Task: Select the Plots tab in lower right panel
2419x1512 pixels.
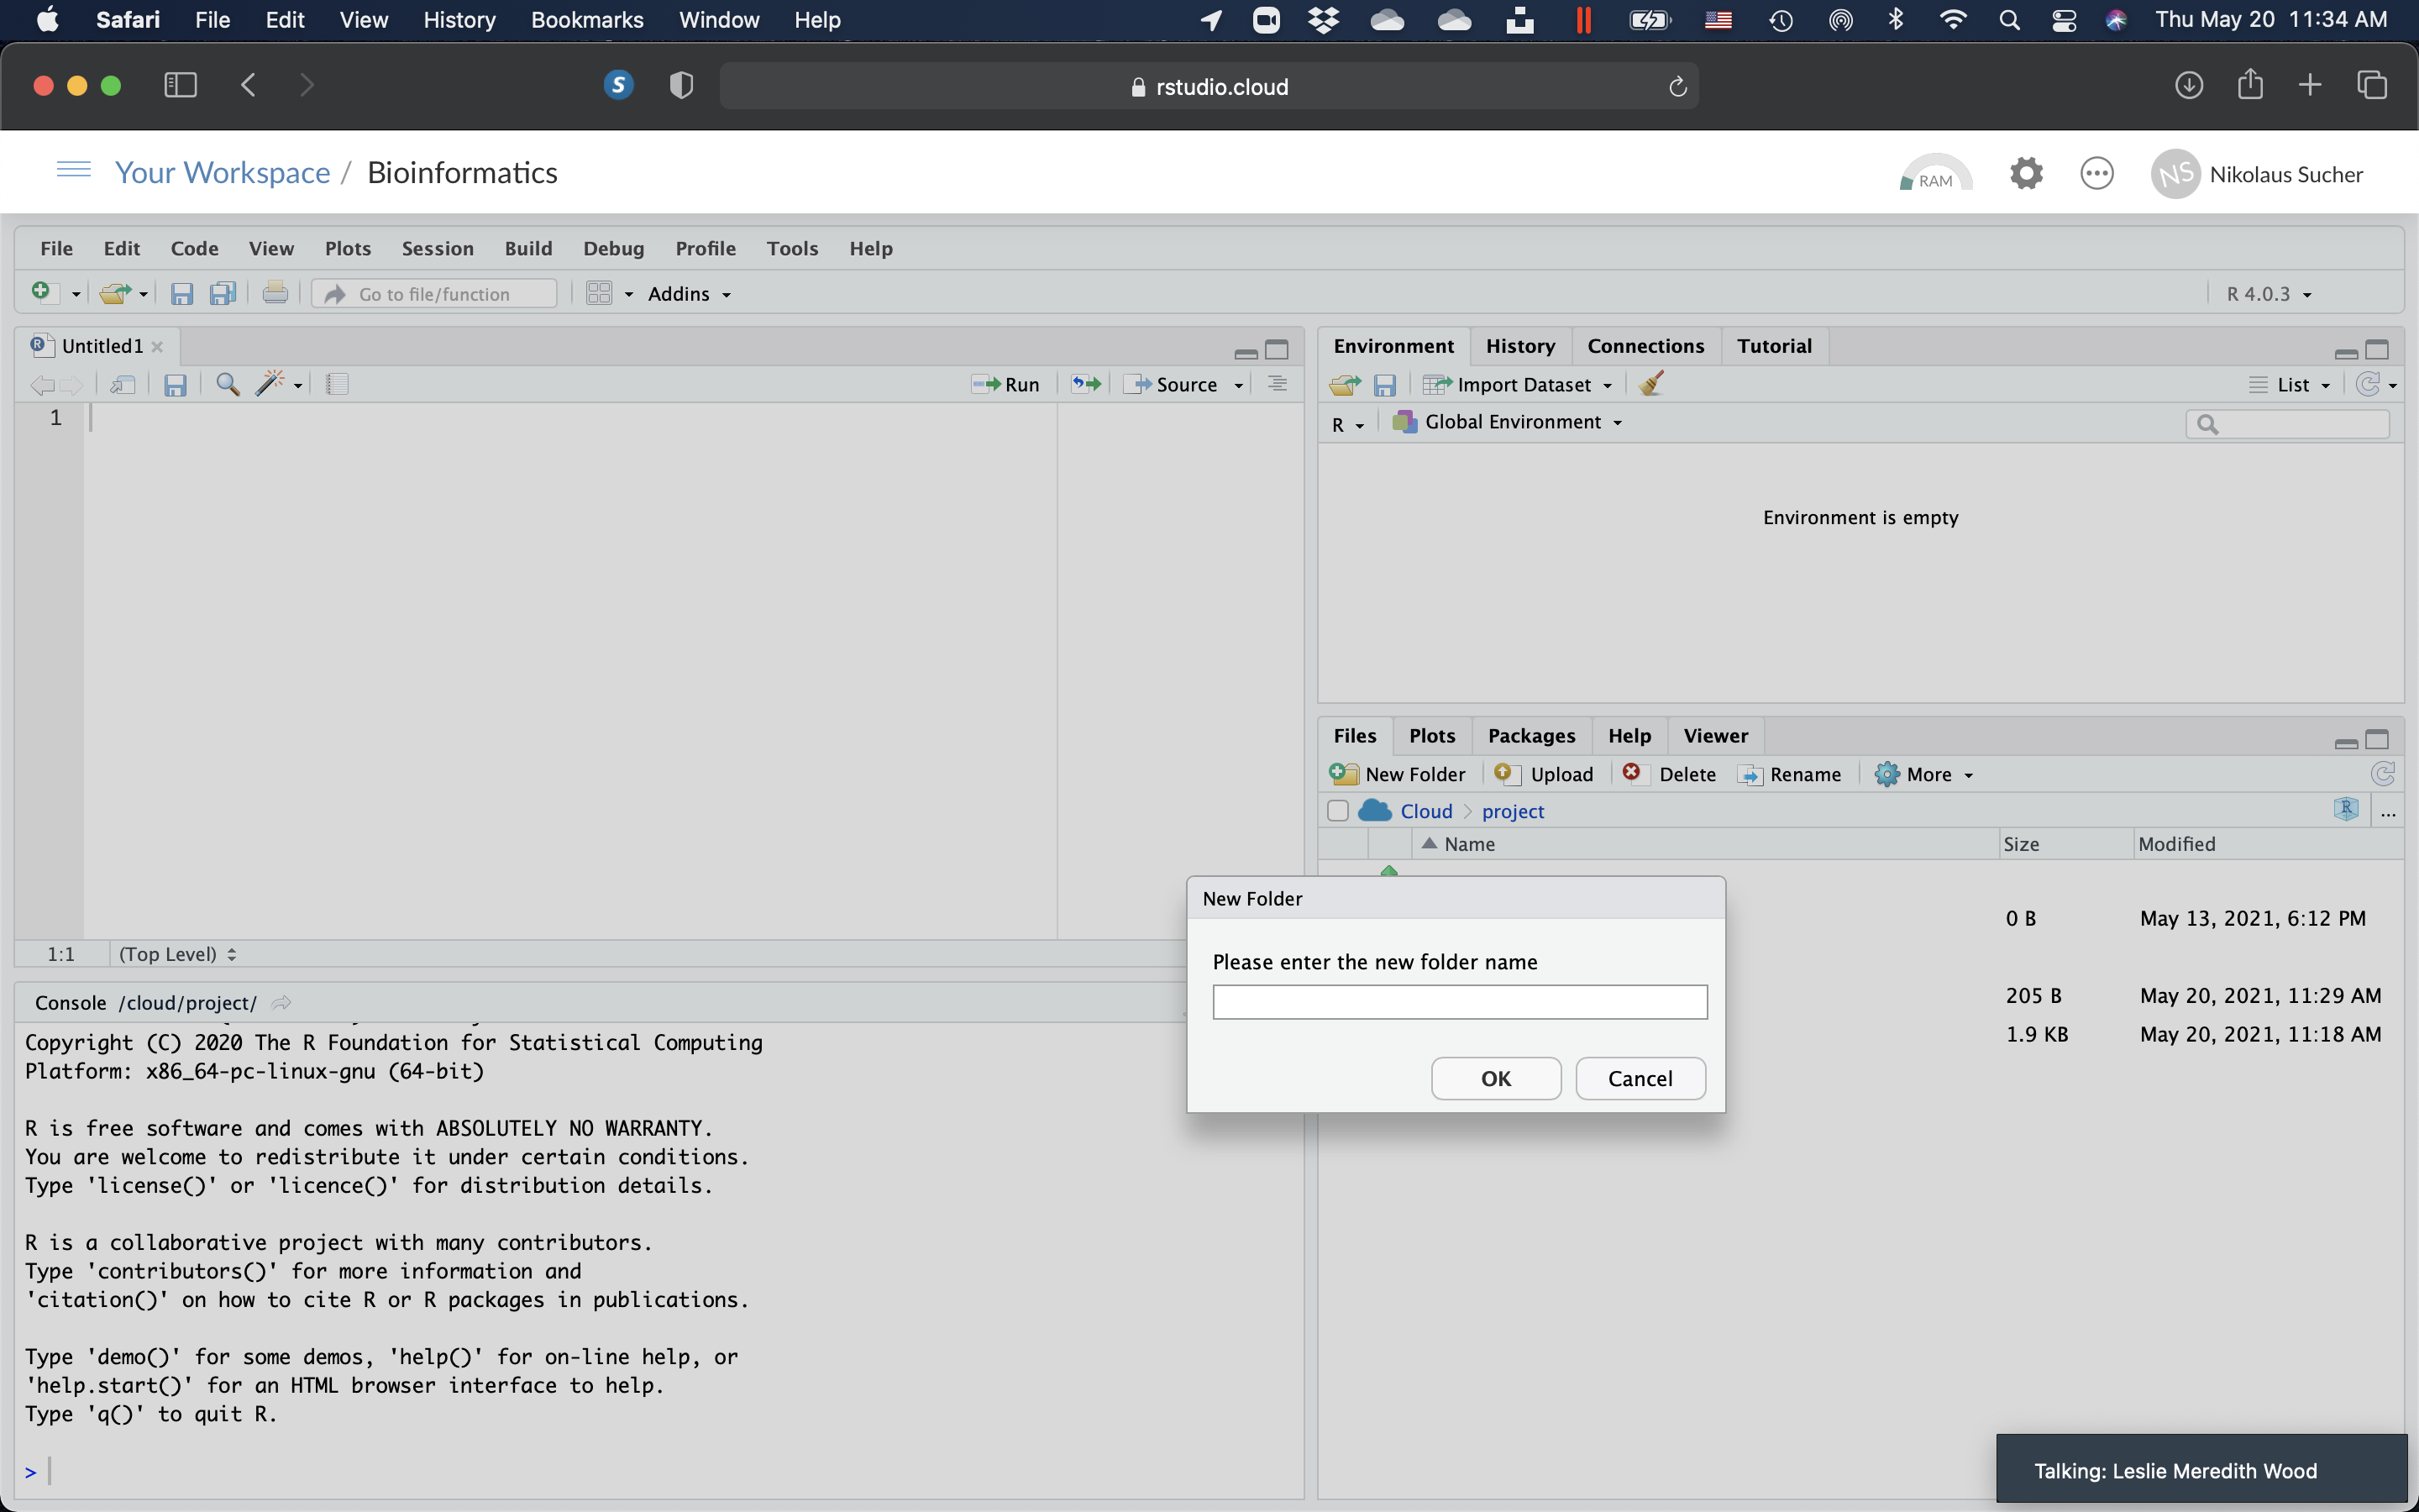Action: 1430,735
